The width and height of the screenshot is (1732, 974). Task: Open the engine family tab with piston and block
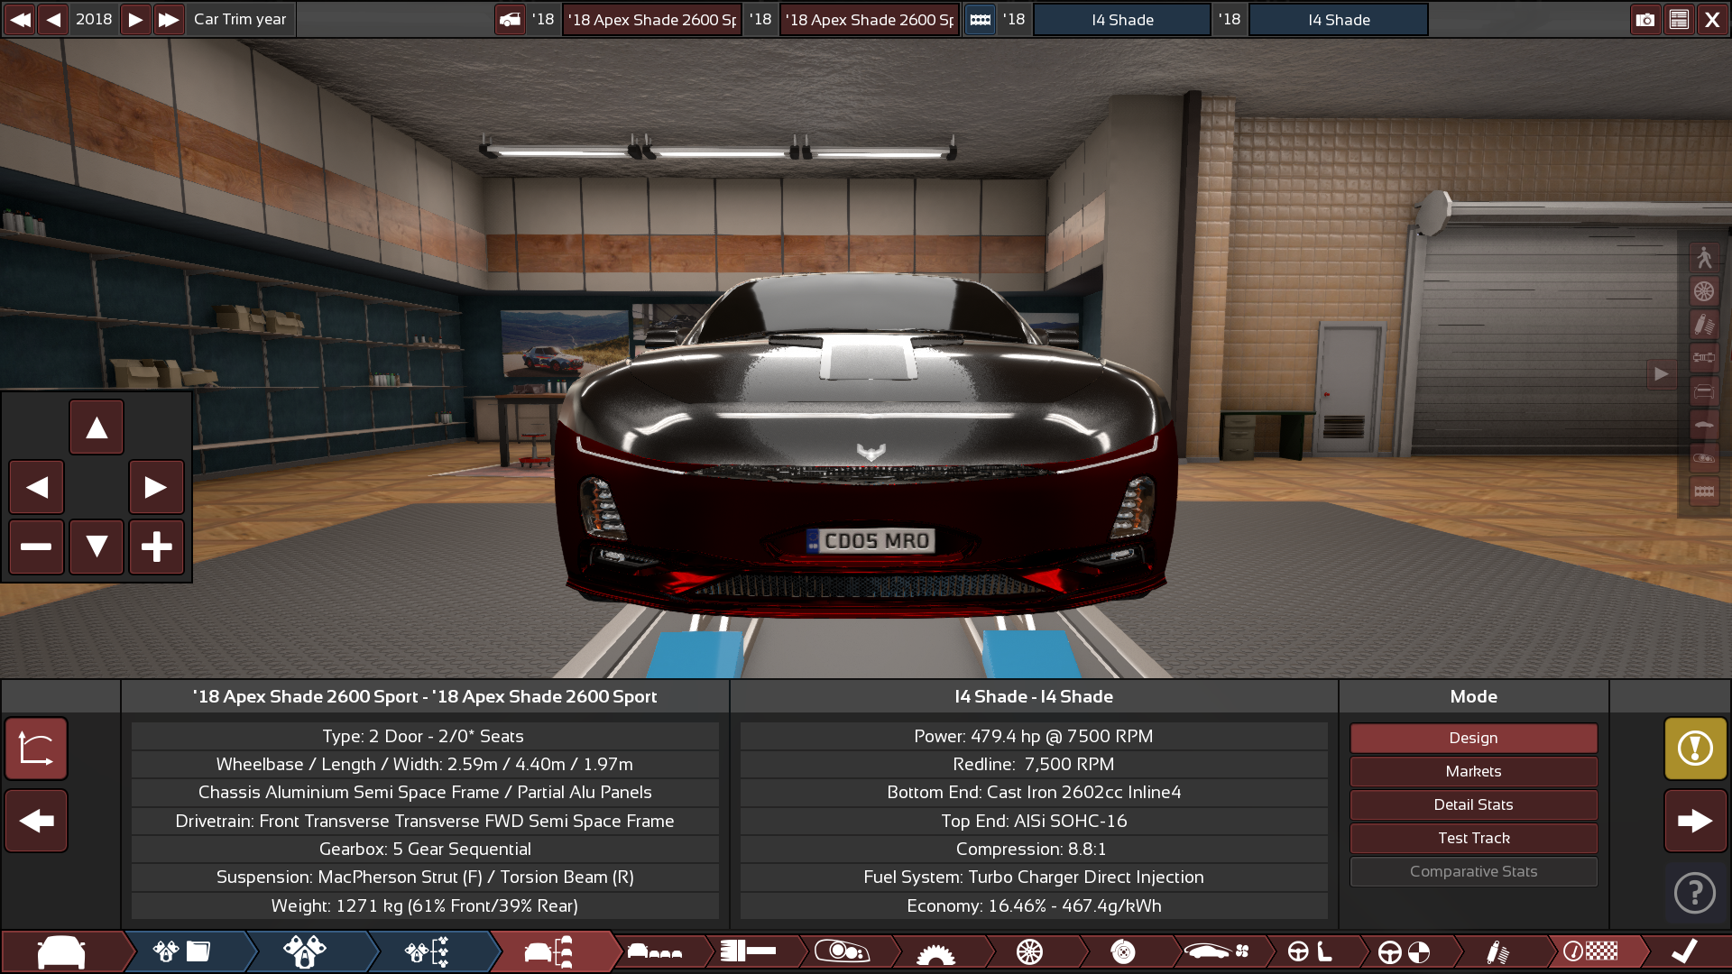tap(183, 951)
